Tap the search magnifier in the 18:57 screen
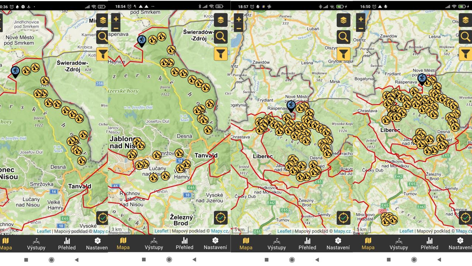The width and height of the screenshot is (472, 266). point(343,37)
